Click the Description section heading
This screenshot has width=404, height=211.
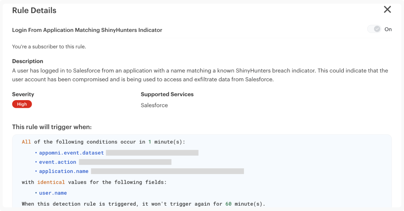coord(28,61)
